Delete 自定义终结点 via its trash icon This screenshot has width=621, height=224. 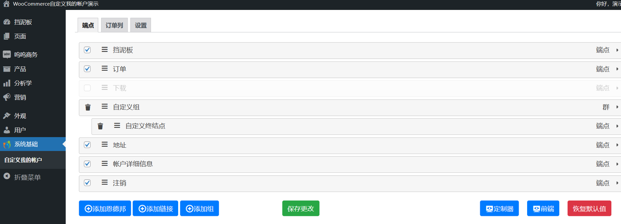100,126
